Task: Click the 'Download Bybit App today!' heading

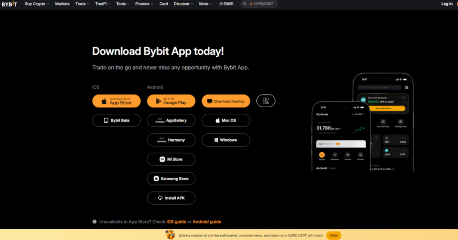Action: [158, 51]
